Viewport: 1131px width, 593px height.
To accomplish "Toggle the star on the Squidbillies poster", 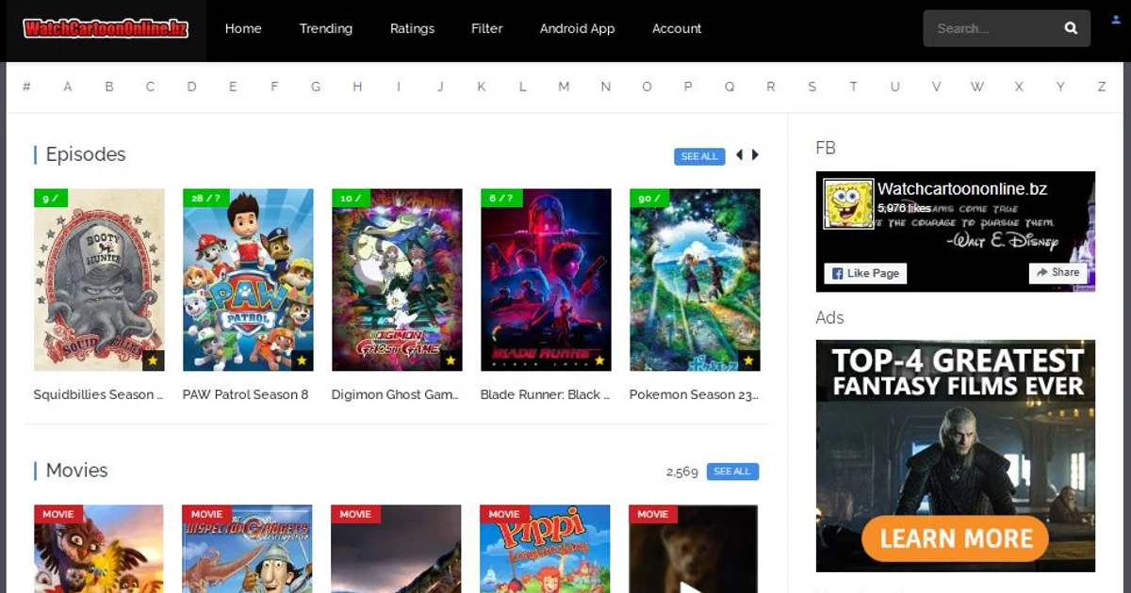I will tap(153, 360).
